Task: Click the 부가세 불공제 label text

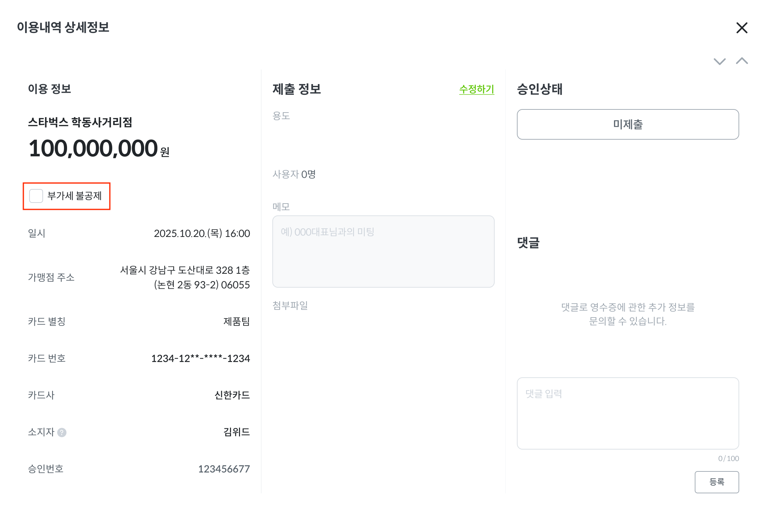Action: pos(74,196)
